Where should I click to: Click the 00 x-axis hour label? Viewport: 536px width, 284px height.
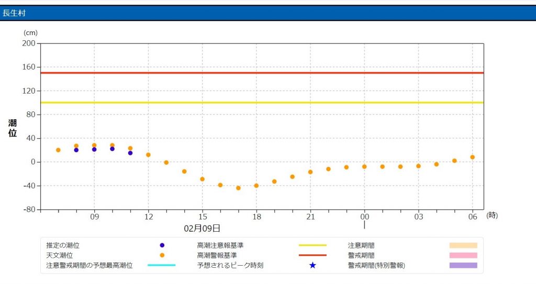[x=365, y=217]
